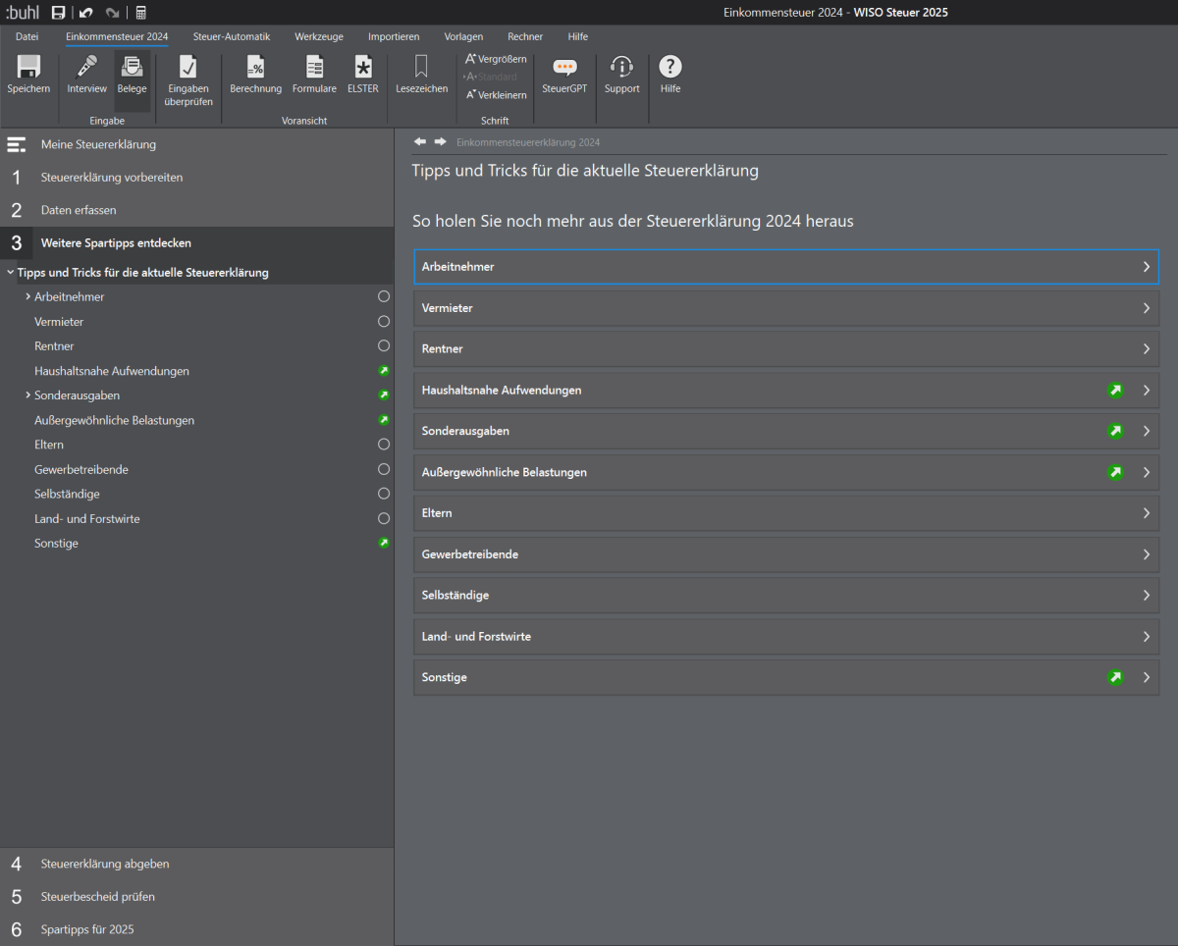Click green arrow badge in Außergewöhnliche Belastungen main row
The height and width of the screenshot is (946, 1178).
[x=1115, y=472]
